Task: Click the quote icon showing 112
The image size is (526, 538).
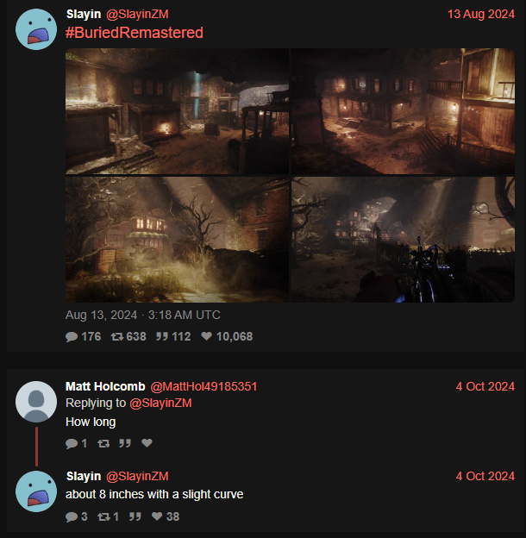Action: (162, 336)
